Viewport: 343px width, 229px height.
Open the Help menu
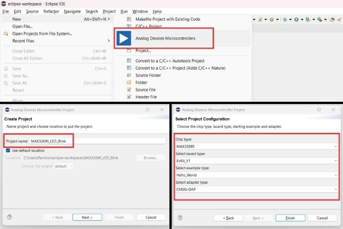point(157,11)
